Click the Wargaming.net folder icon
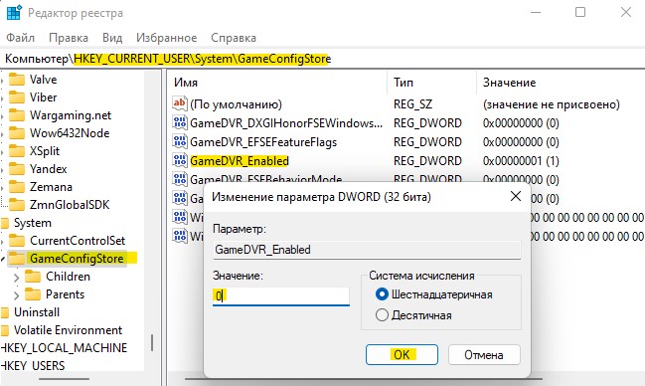 click(17, 115)
